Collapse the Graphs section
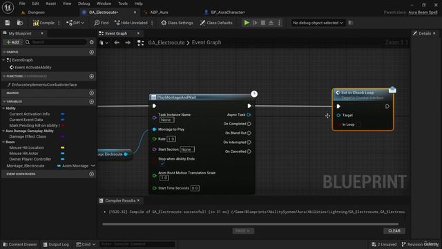Image resolution: width=442 pixels, height=249 pixels. pyautogui.click(x=4, y=52)
